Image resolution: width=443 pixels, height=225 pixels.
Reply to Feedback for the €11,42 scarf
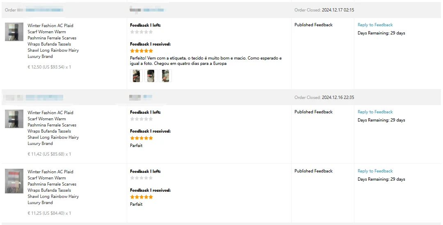coord(375,112)
